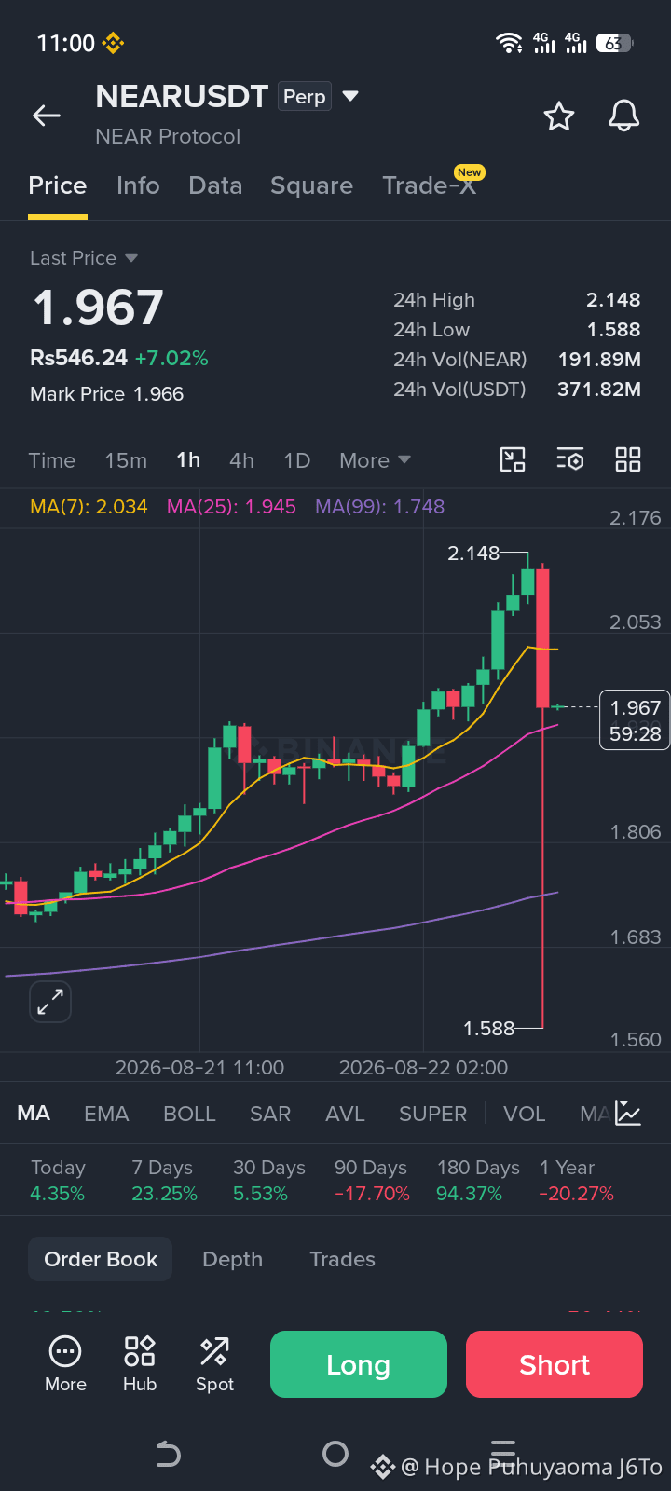Open the Hub shortcut
This screenshot has width=671, height=1491.
[140, 1364]
